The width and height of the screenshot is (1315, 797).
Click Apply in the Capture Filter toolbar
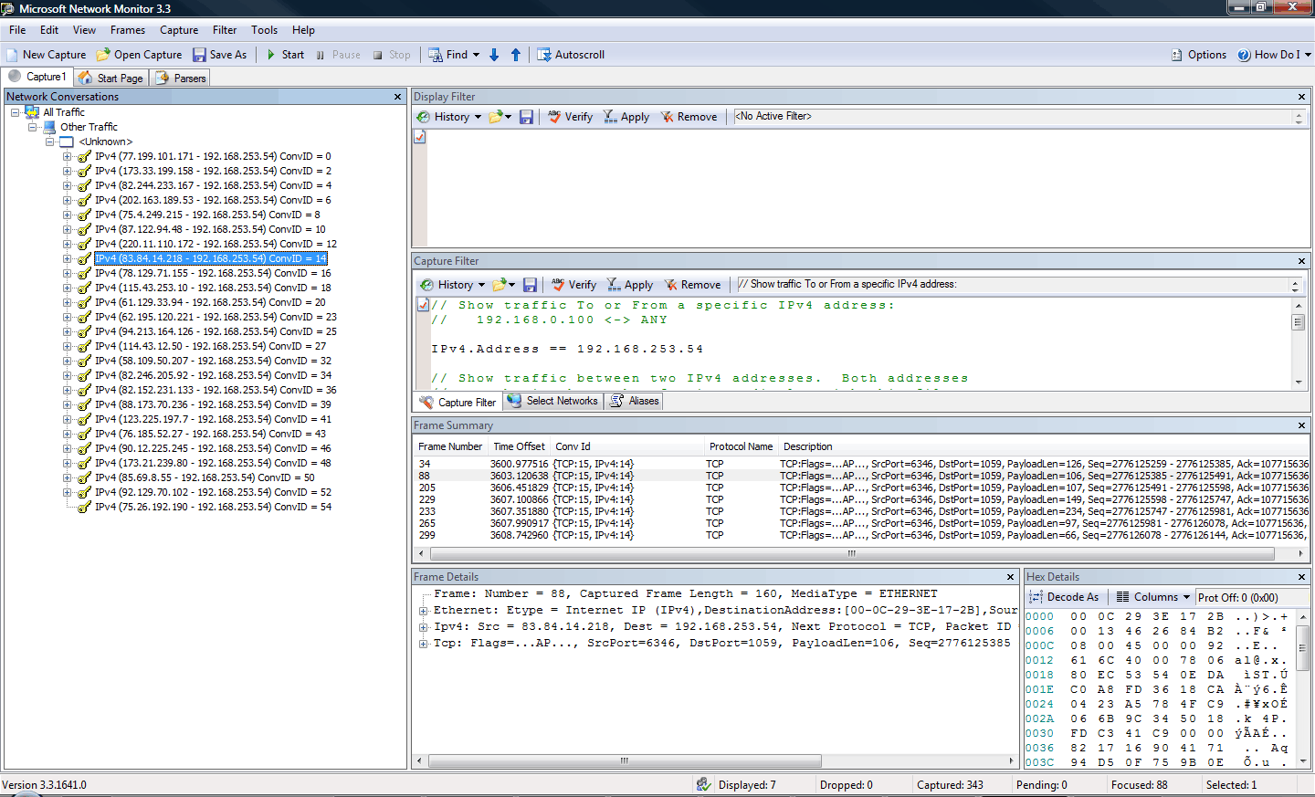coord(630,285)
